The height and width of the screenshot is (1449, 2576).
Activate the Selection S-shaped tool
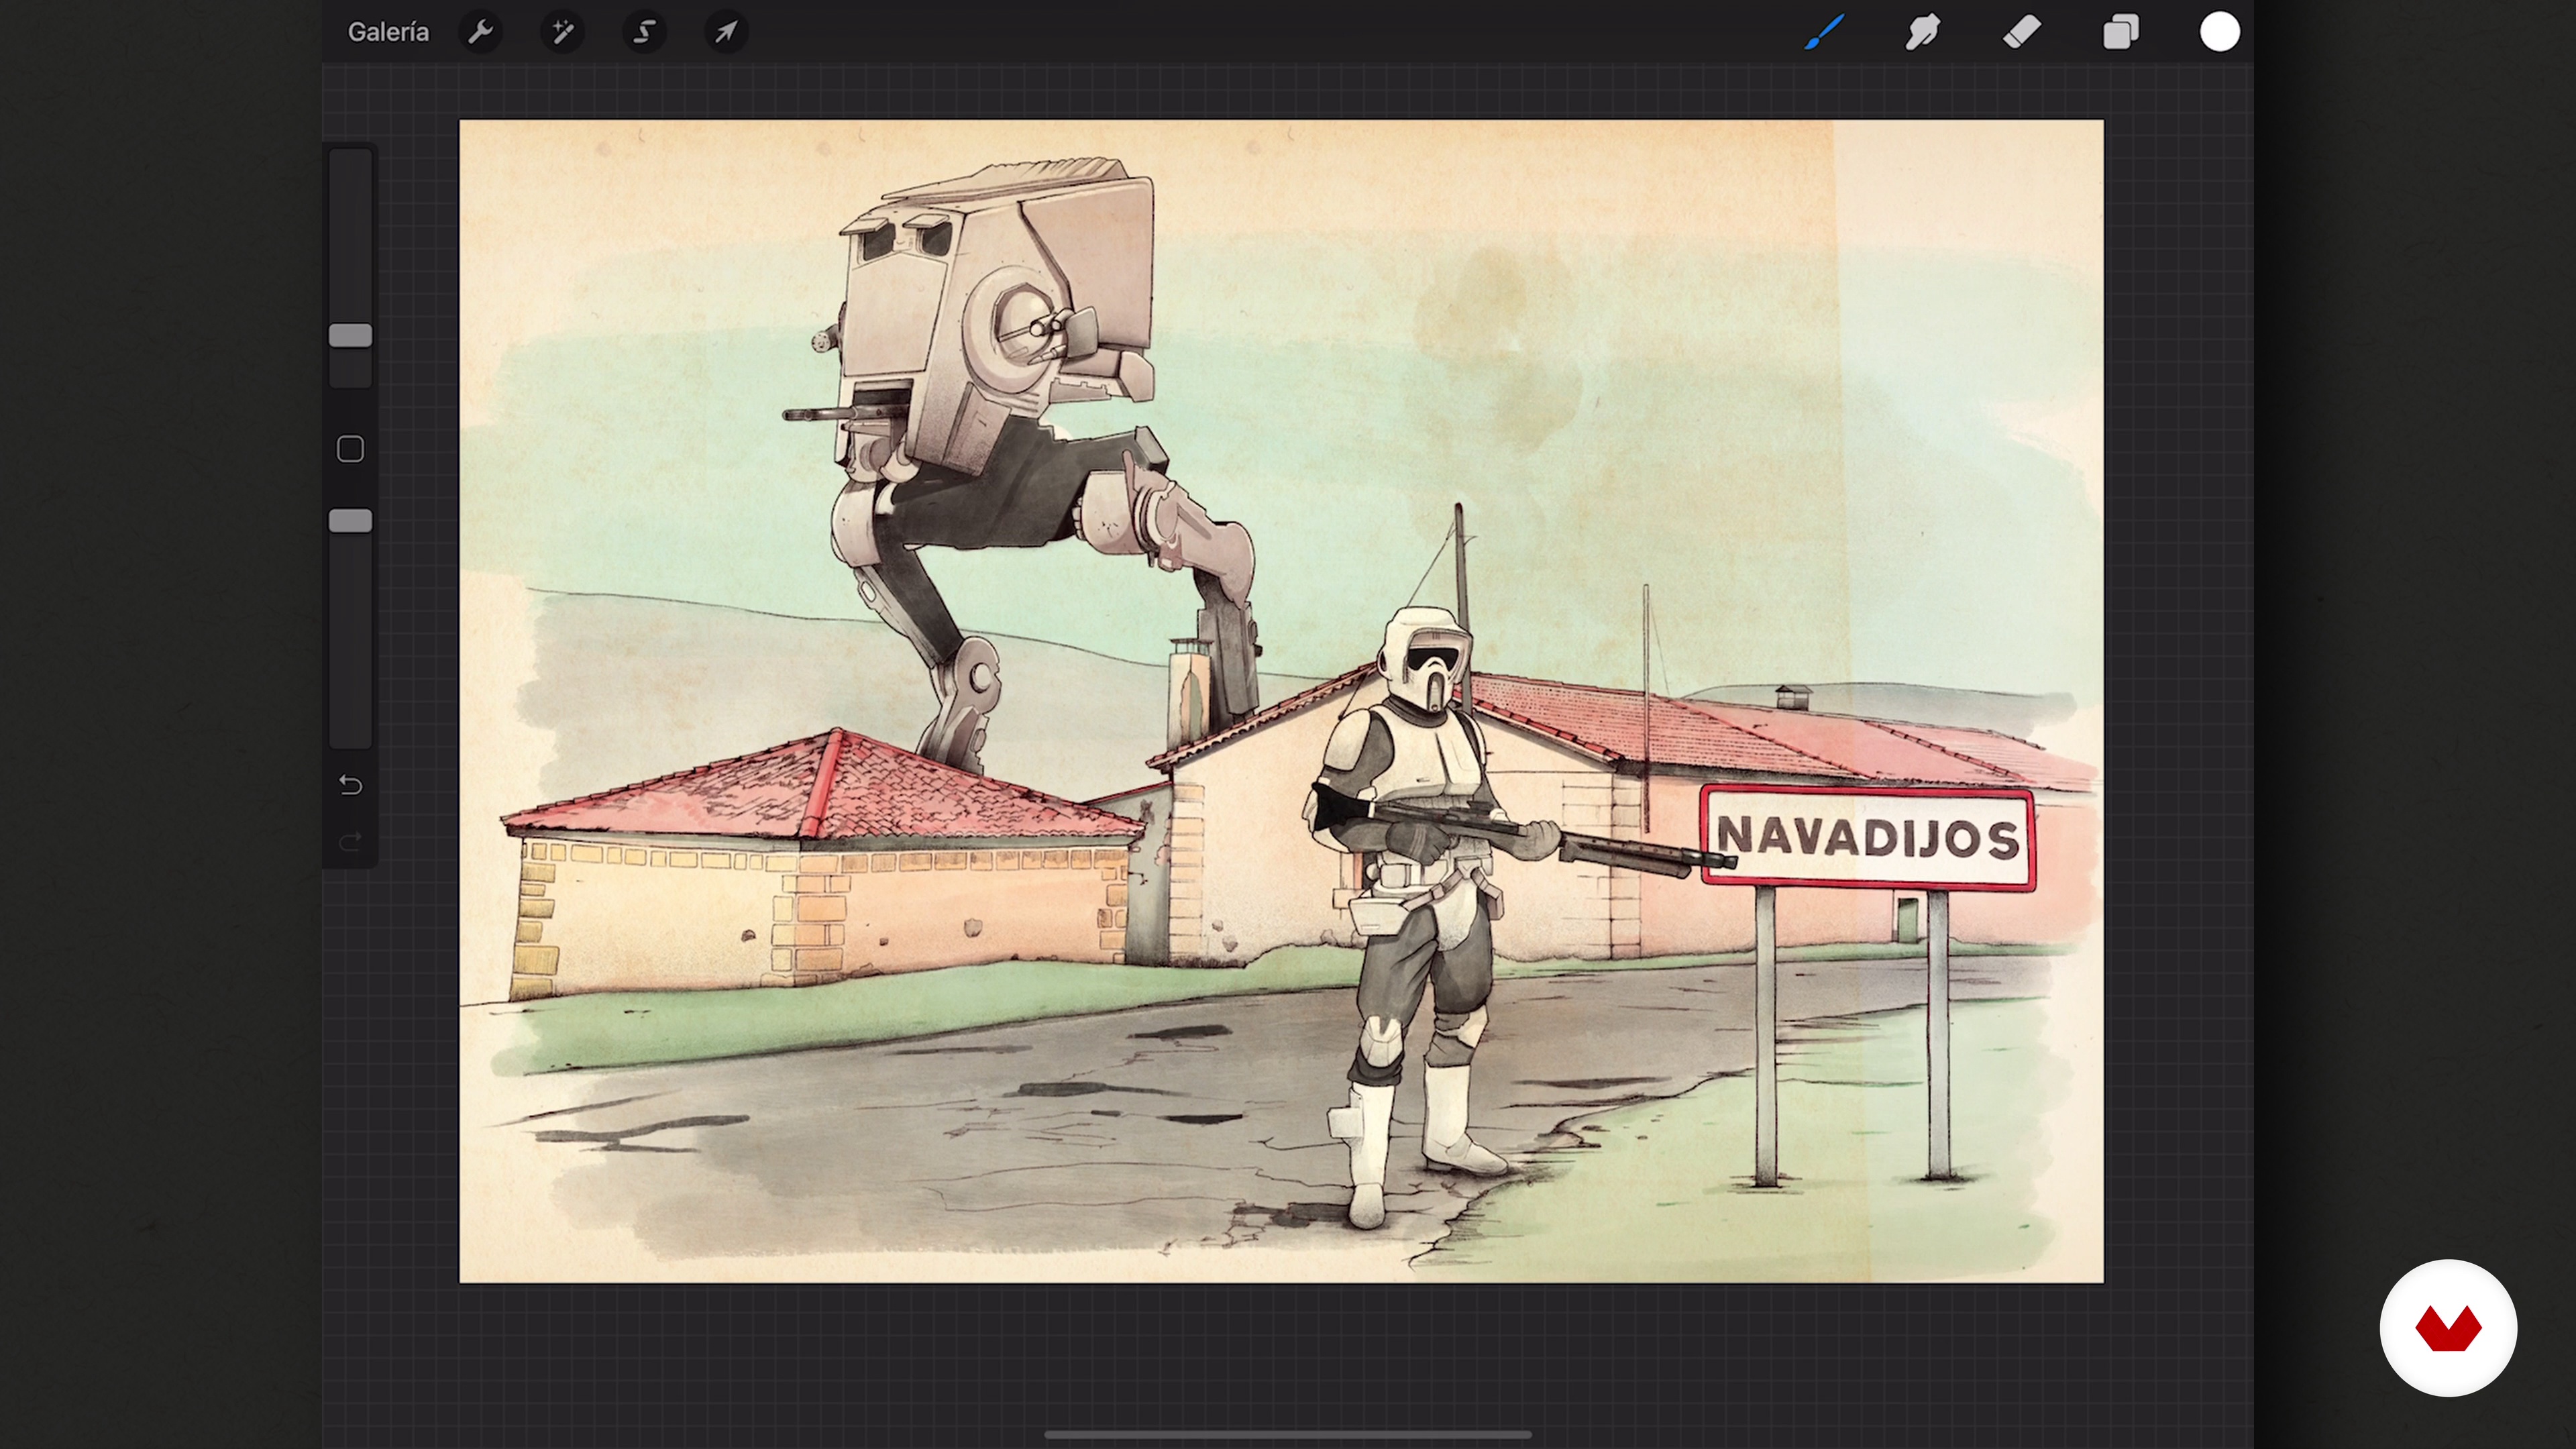(645, 32)
